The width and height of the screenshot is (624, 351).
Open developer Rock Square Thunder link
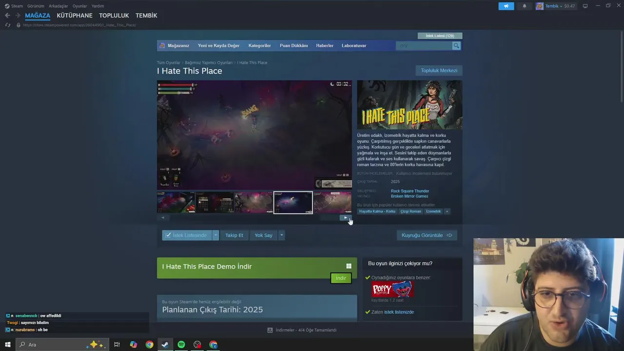point(410,191)
